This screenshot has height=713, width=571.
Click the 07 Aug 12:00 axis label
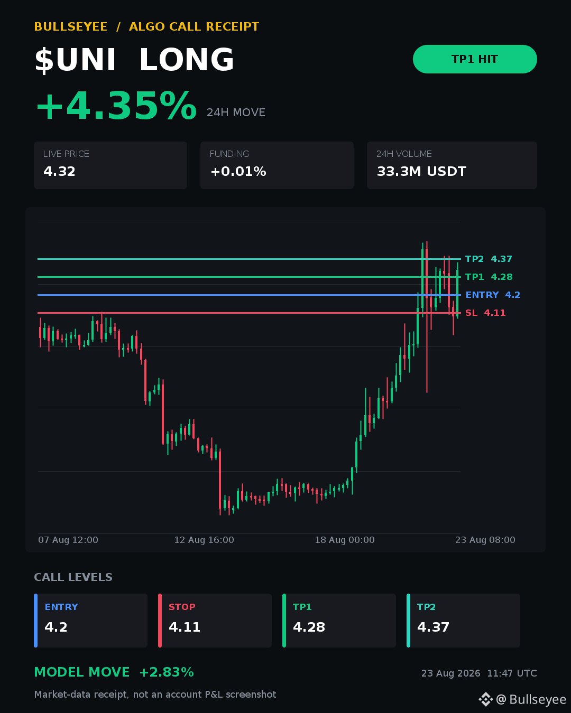tap(68, 540)
